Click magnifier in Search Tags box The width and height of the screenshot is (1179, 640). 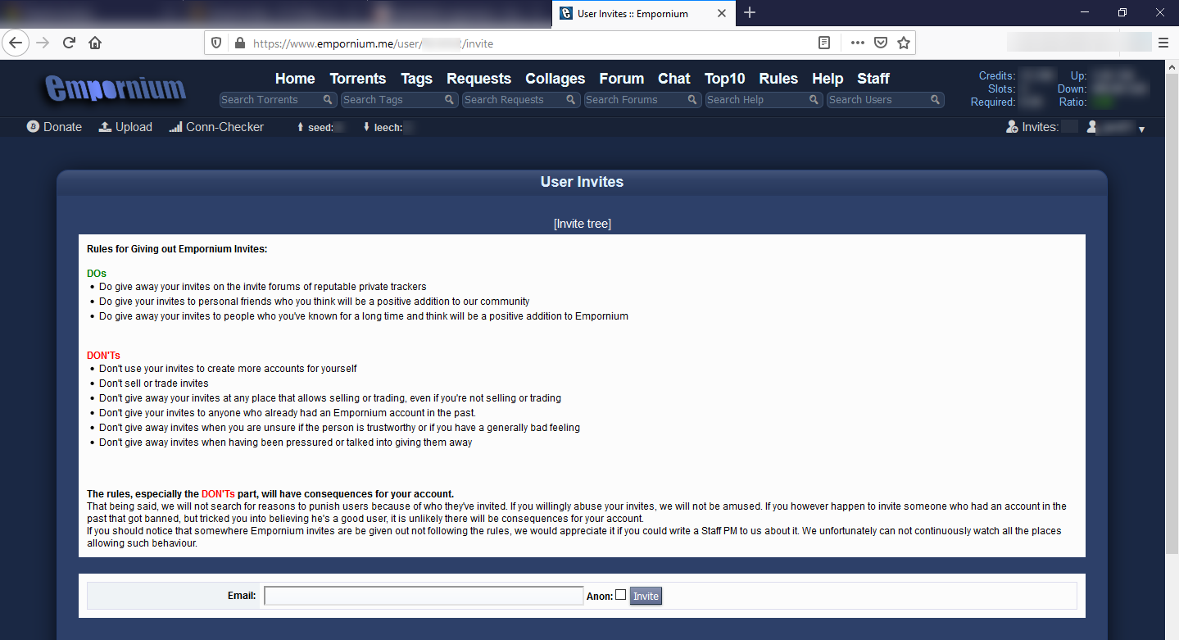pos(450,100)
